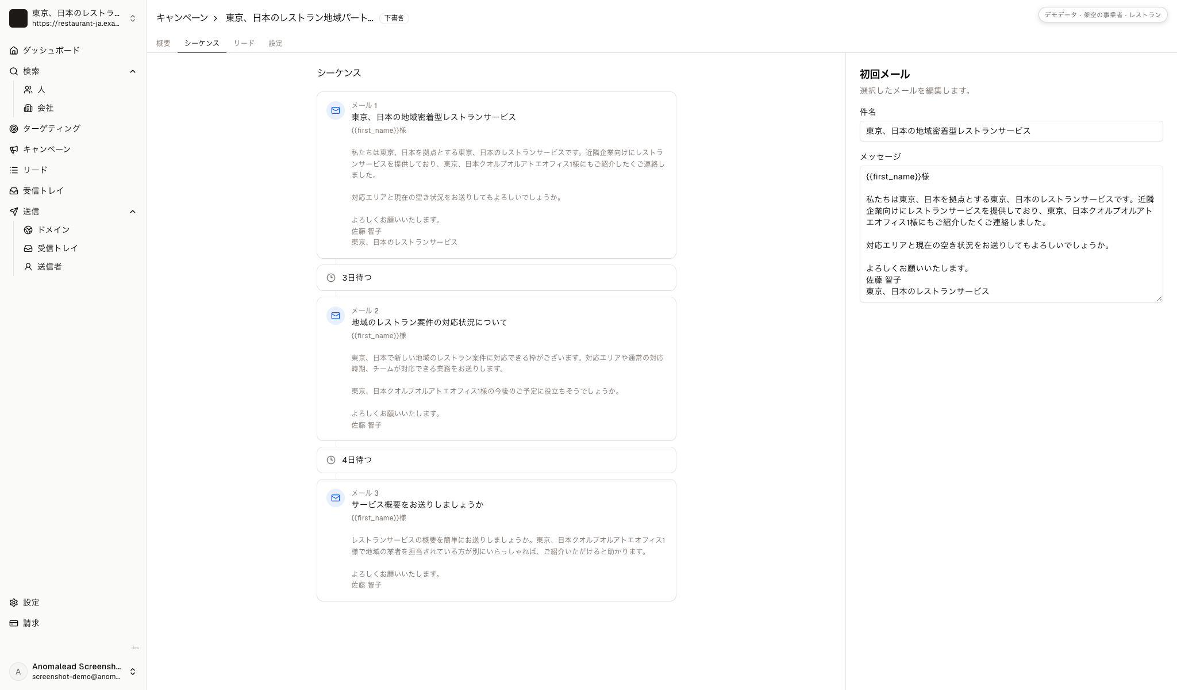Click the user avatar A
The width and height of the screenshot is (1177, 690).
click(18, 672)
